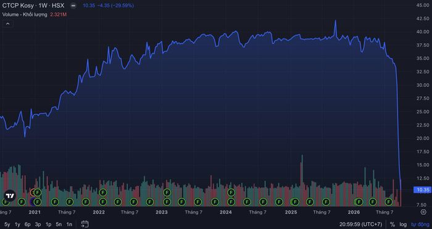Click the 42.50 price axis label
Screen dimensions: 432x229
[423, 19]
